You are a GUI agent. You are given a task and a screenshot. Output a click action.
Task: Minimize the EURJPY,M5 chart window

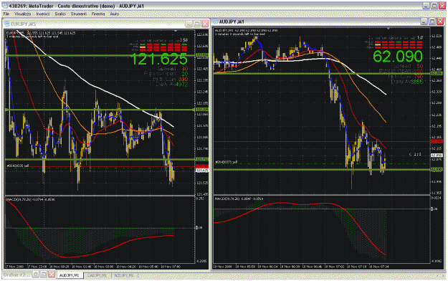(x=189, y=24)
